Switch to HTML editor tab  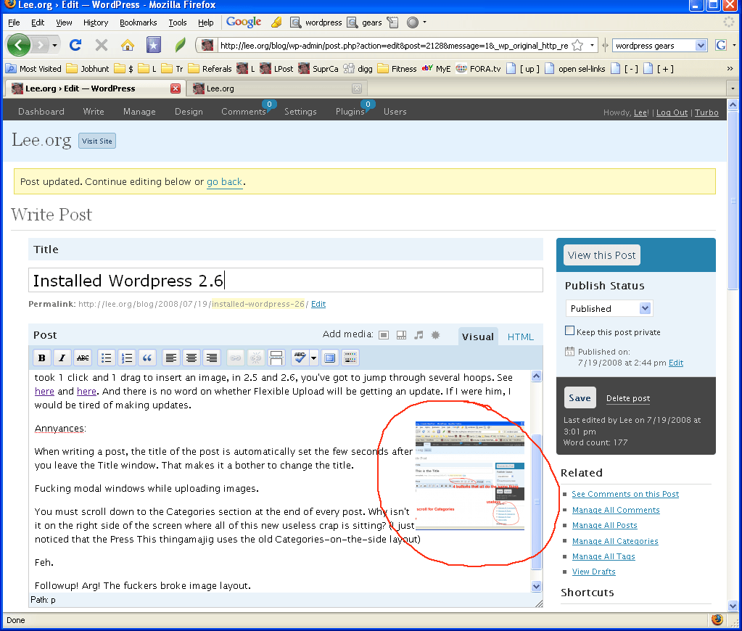pos(520,337)
